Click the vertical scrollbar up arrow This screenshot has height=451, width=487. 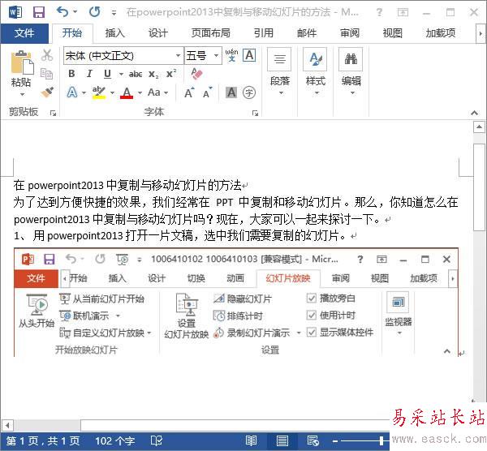(479, 127)
